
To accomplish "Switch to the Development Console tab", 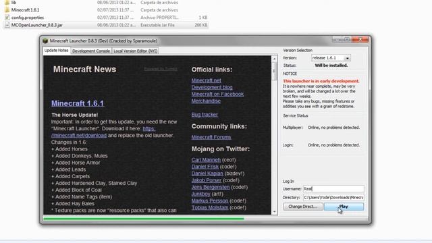I will [x=91, y=51].
